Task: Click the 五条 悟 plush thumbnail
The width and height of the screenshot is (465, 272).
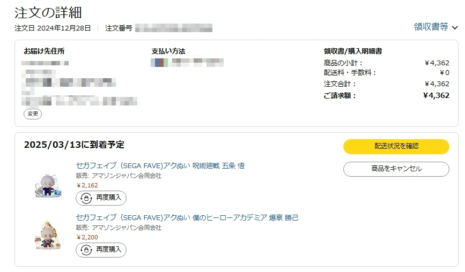Action: (48, 186)
